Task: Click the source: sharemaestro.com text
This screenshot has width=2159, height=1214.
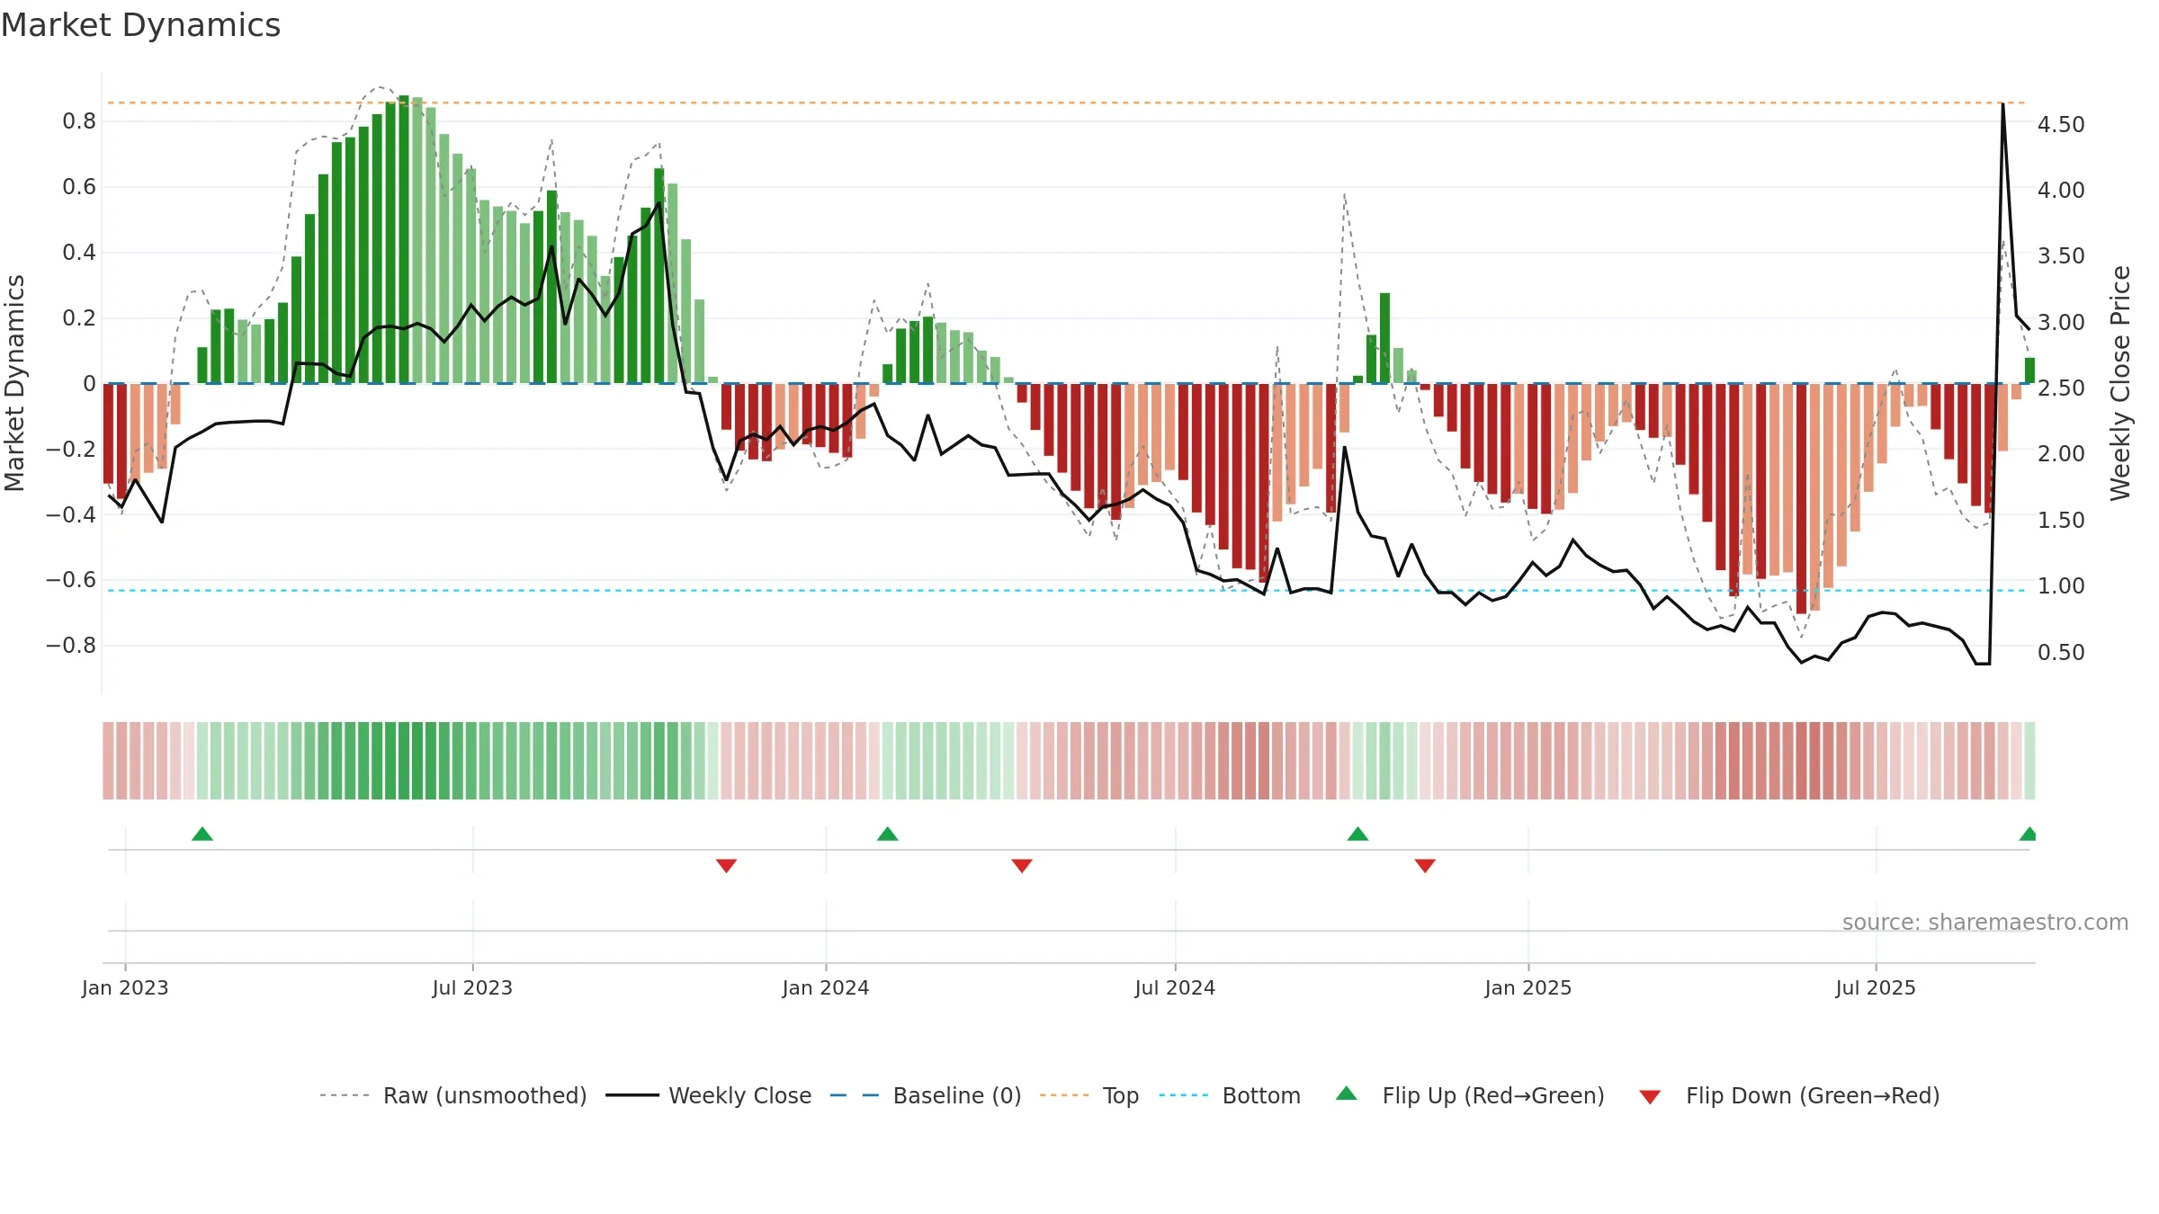Action: tap(1985, 922)
